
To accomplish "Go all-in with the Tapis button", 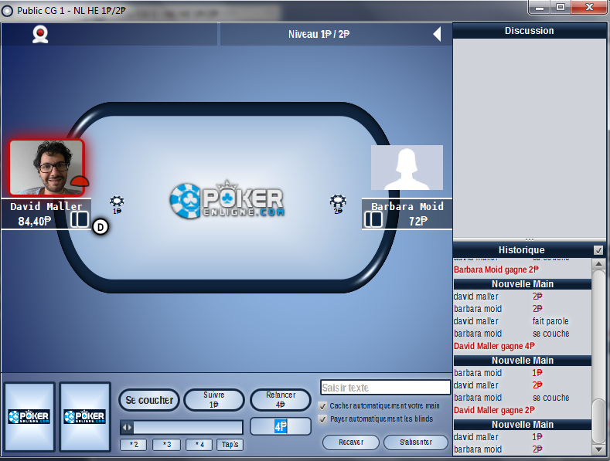I will pyautogui.click(x=230, y=444).
